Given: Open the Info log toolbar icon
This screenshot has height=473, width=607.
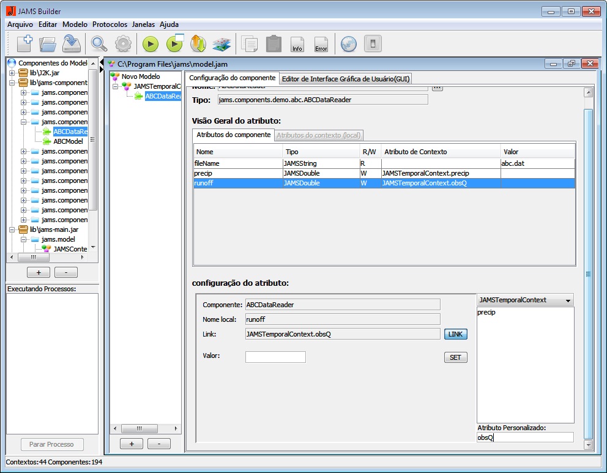Looking at the screenshot, I should click(x=297, y=44).
